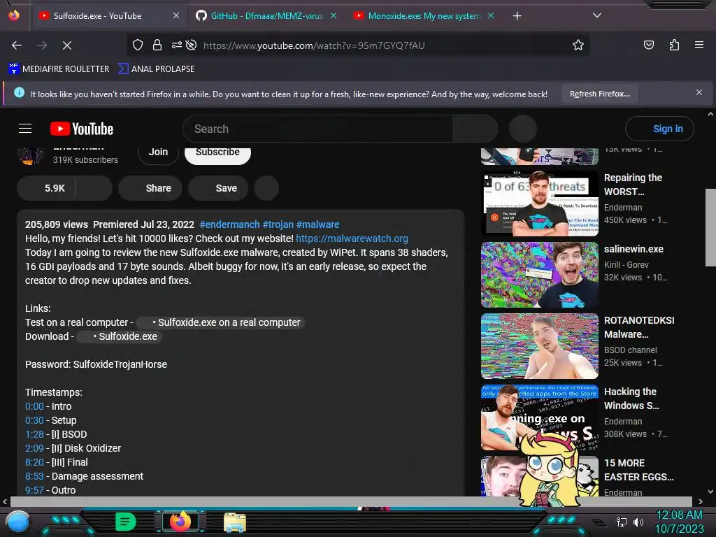Close the Sulfoxide.exe tab
The height and width of the screenshot is (537, 716).
176,16
